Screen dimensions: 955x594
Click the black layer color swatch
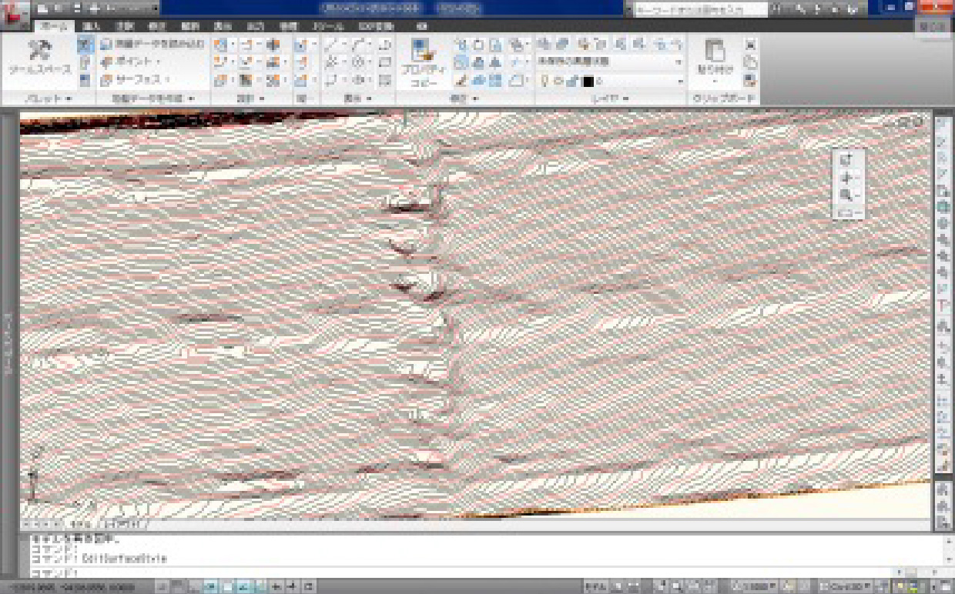tap(588, 81)
